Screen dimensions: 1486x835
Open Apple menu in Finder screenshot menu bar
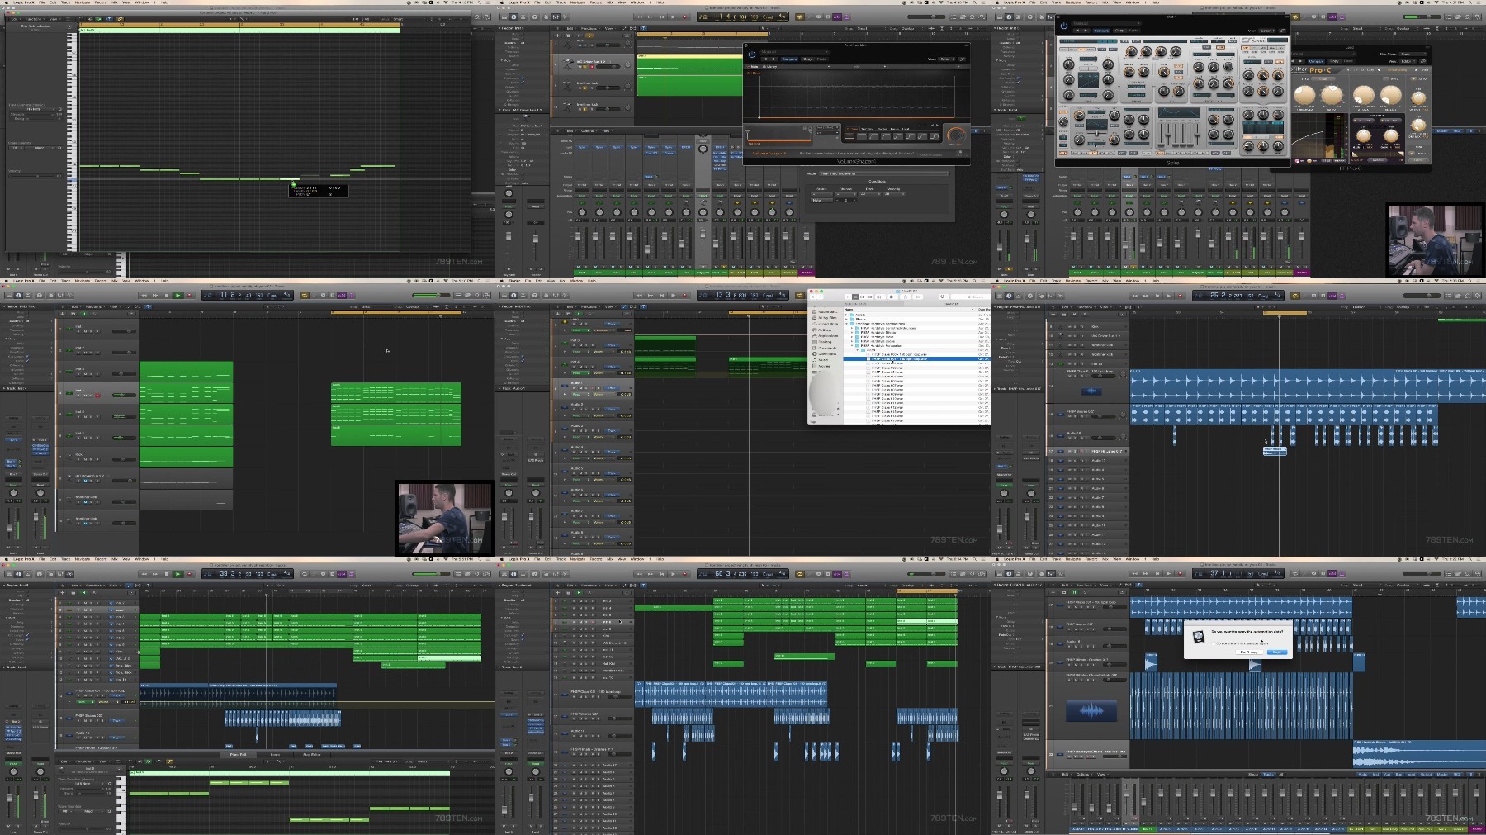pos(501,281)
